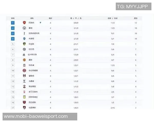This screenshot has height=123, width=154.
Task: Select the Brentford club crest
Action: pos(24,70)
